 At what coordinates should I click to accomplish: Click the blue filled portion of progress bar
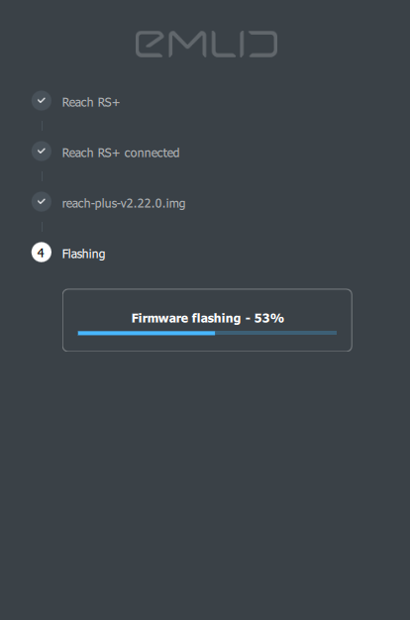point(147,334)
